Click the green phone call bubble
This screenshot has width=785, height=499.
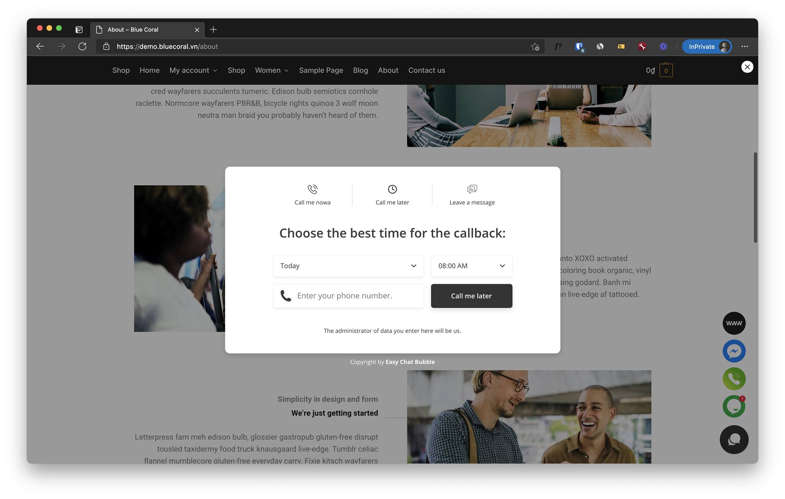click(734, 379)
